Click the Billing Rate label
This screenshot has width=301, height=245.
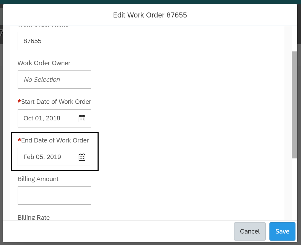(x=34, y=217)
